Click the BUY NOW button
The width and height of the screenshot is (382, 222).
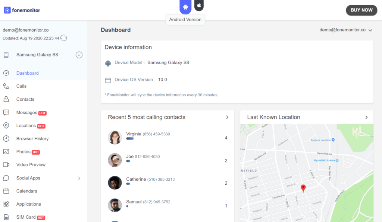[x=361, y=10]
